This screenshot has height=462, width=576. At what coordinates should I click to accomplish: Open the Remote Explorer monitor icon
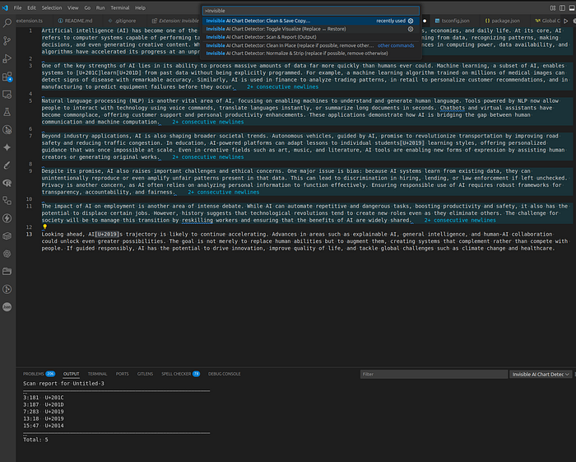7,95
